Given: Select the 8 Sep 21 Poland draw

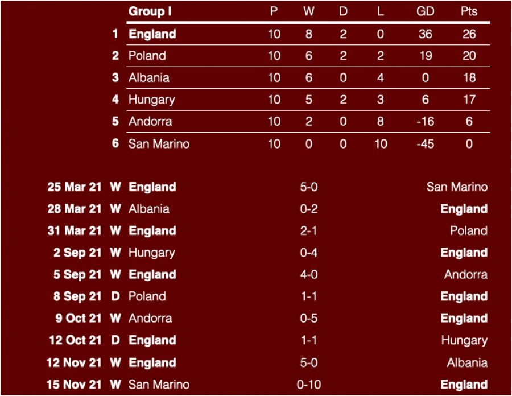Looking at the screenshot, I should [x=147, y=296].
